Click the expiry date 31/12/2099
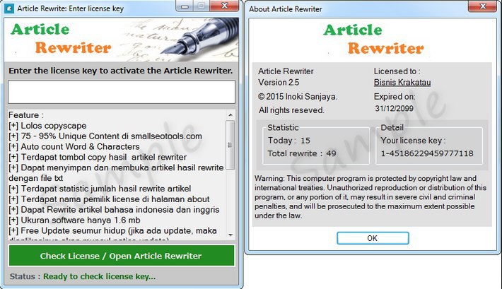 coord(394,108)
